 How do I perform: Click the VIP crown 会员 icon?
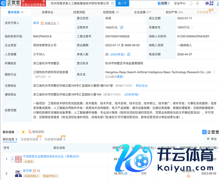coord(209,3)
